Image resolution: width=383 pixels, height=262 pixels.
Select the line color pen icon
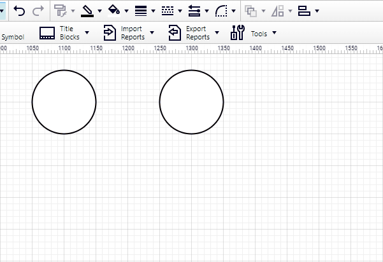(88, 11)
